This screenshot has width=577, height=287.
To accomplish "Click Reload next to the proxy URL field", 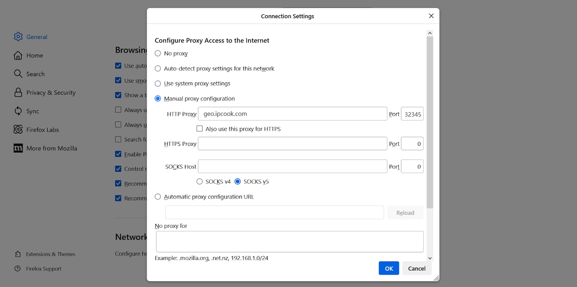I will (x=405, y=212).
